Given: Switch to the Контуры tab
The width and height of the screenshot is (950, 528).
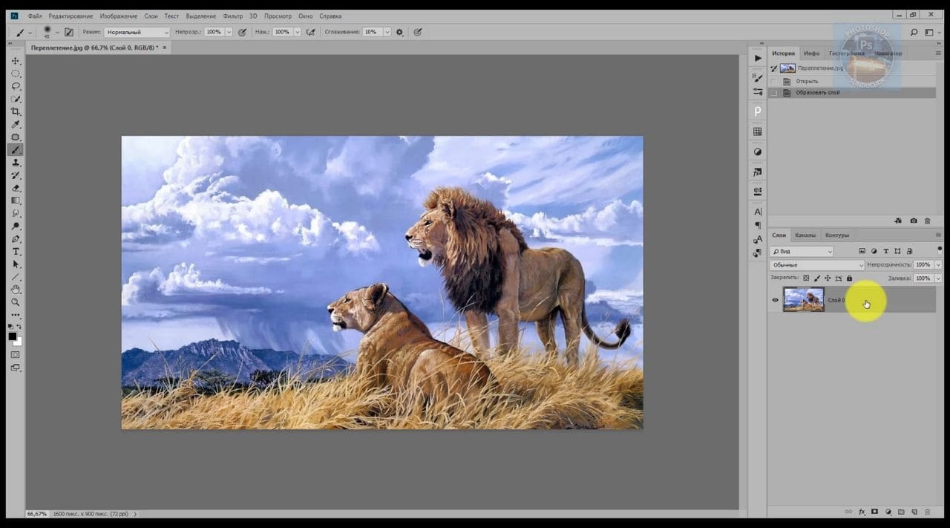Looking at the screenshot, I should [x=837, y=235].
